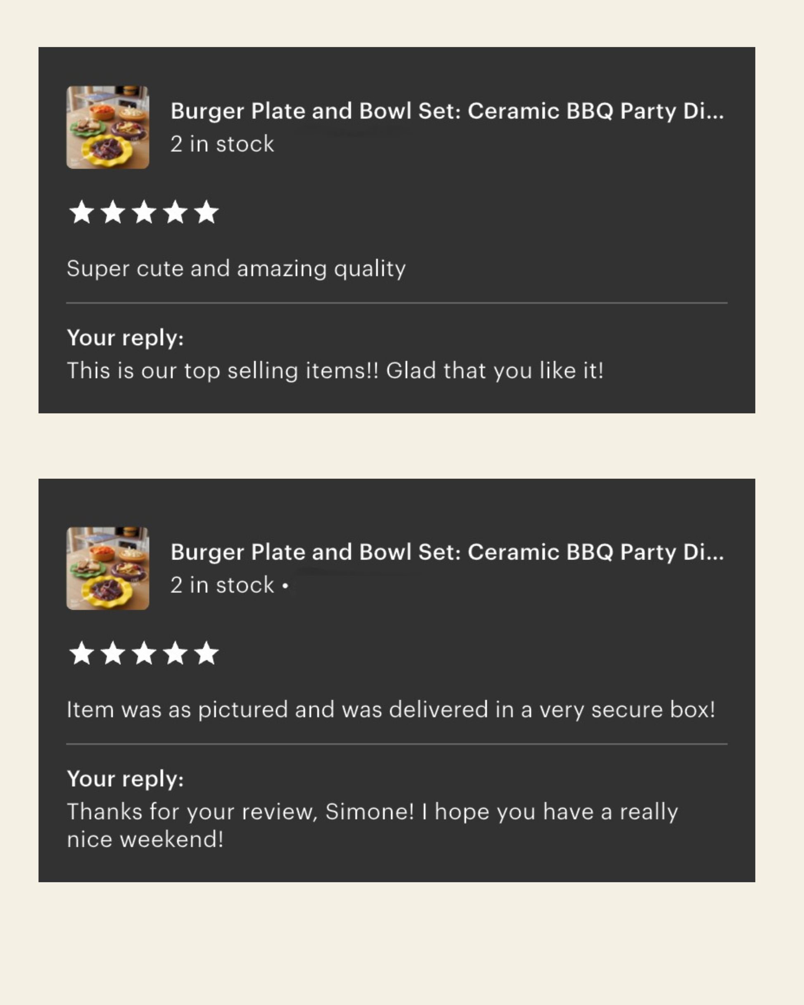Click first star in "Super cute" review rating
The height and width of the screenshot is (1005, 804).
click(82, 212)
